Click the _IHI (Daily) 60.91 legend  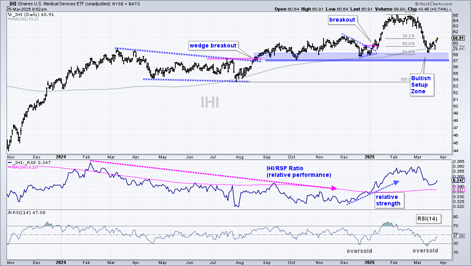[31, 14]
